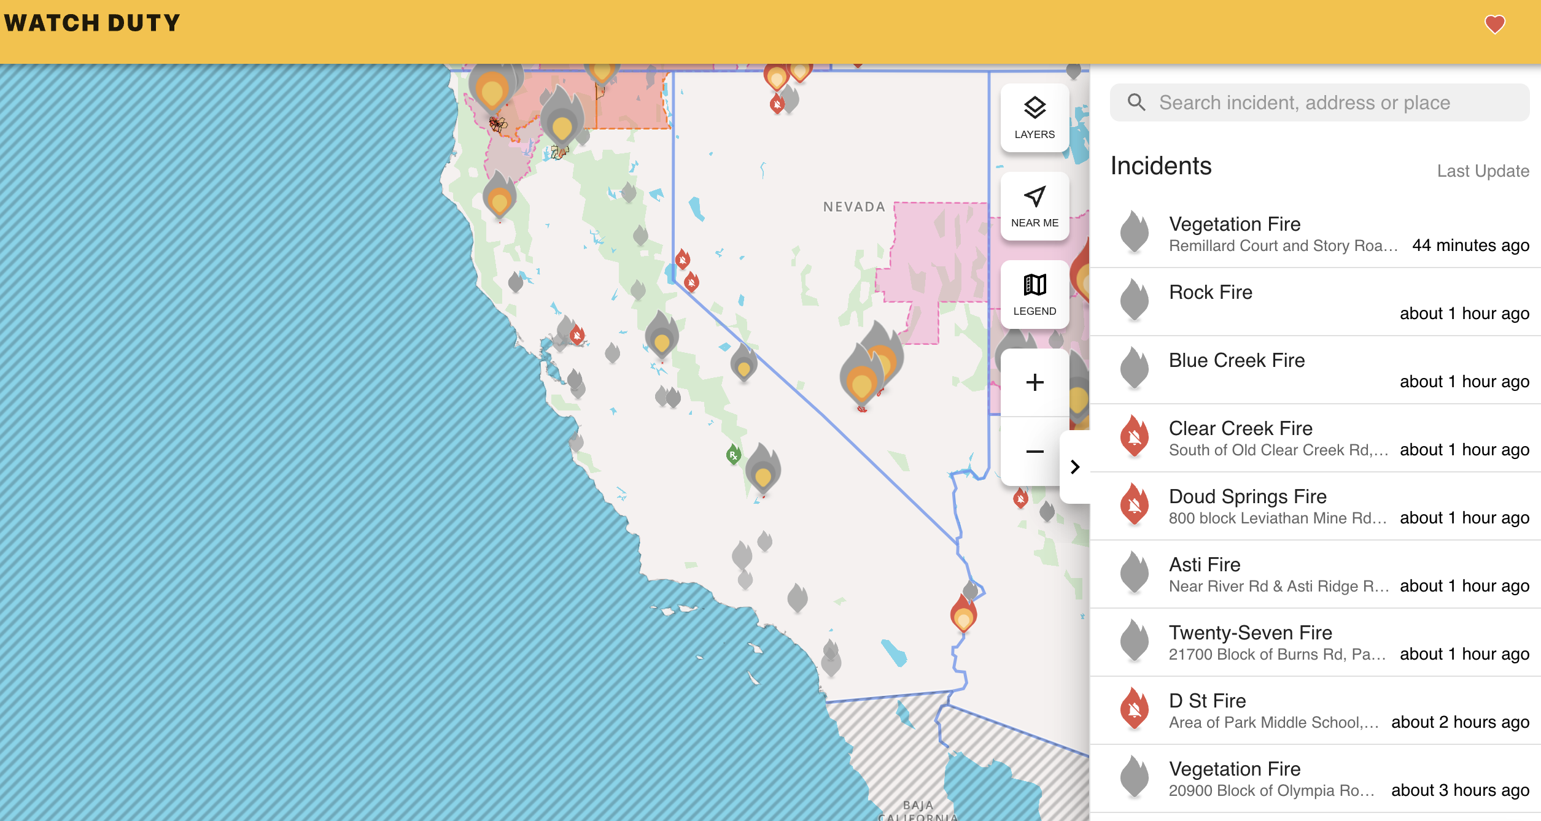1541x821 pixels.
Task: Click the Watch Duty logo
Action: pos(92,23)
